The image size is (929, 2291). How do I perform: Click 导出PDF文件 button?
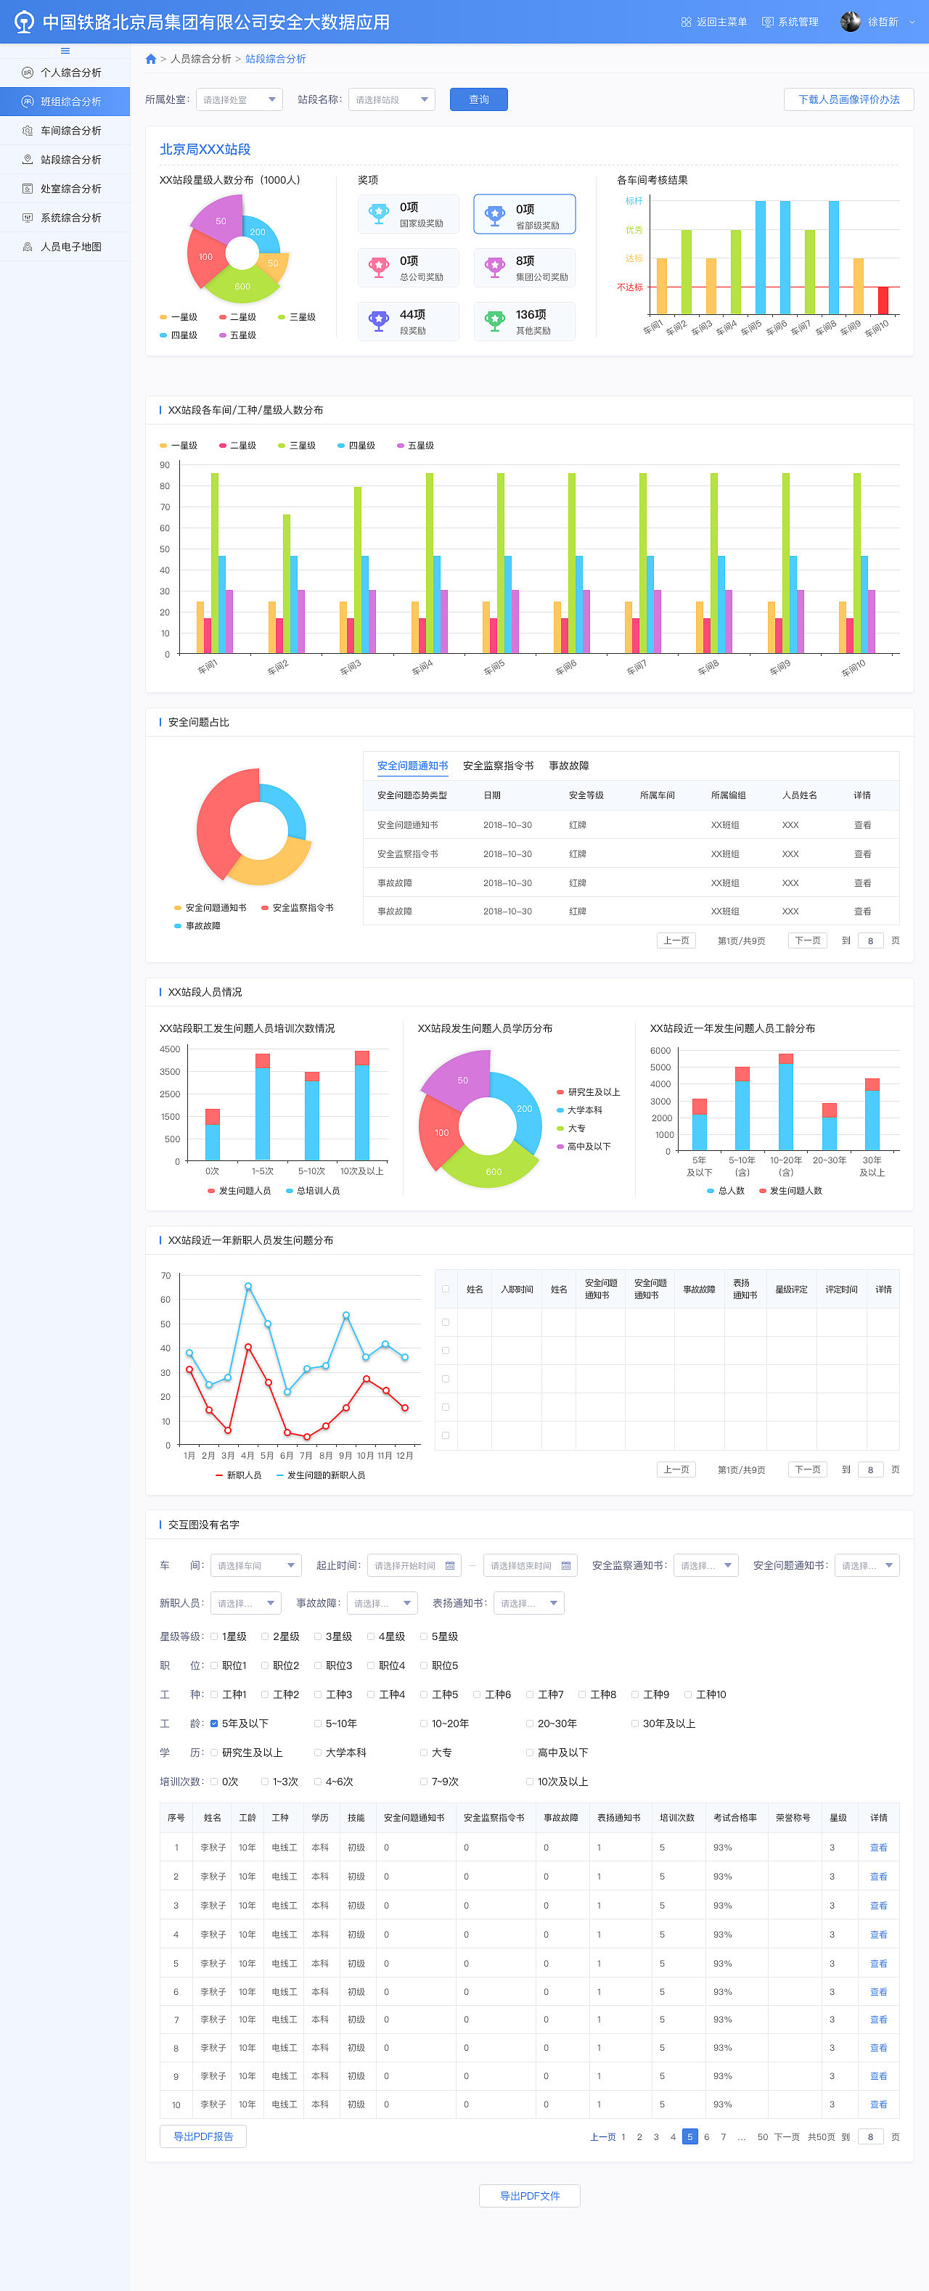pyautogui.click(x=530, y=2195)
